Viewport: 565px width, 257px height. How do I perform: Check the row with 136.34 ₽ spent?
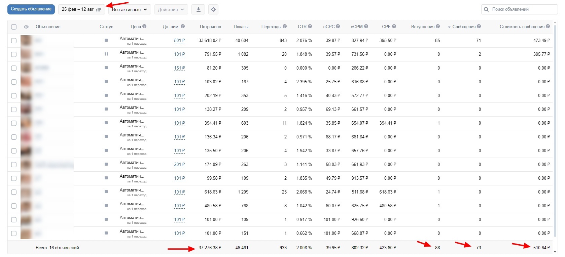[14, 137]
